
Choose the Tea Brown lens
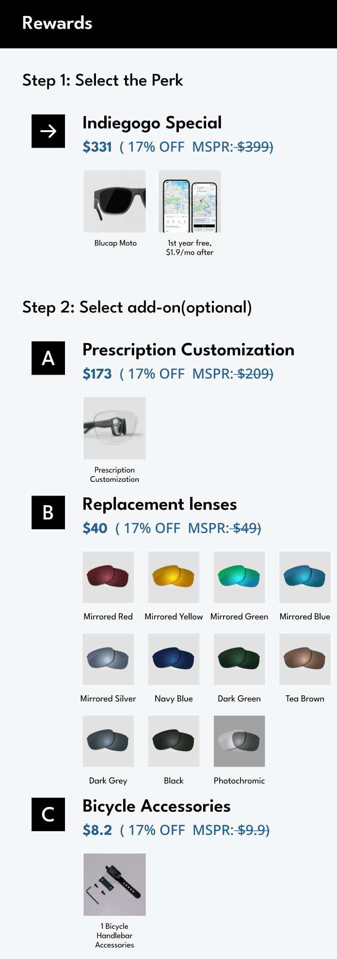[x=305, y=659]
